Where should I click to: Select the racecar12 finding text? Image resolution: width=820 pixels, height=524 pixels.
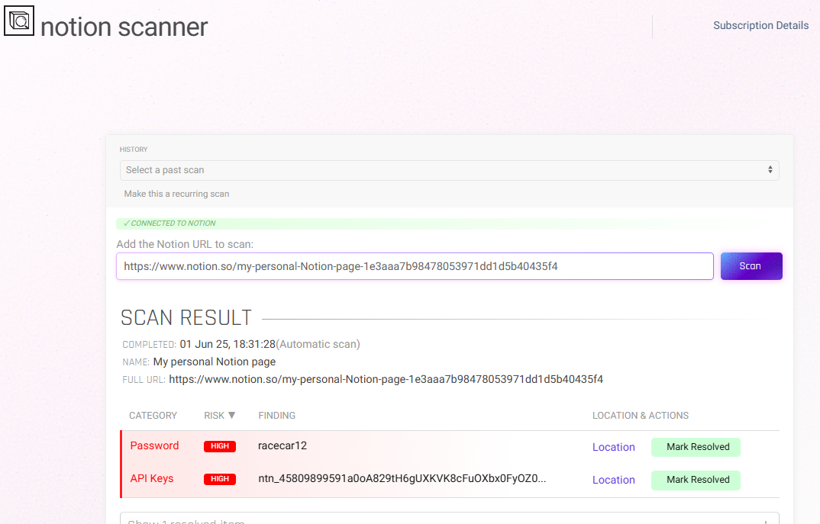tap(282, 445)
